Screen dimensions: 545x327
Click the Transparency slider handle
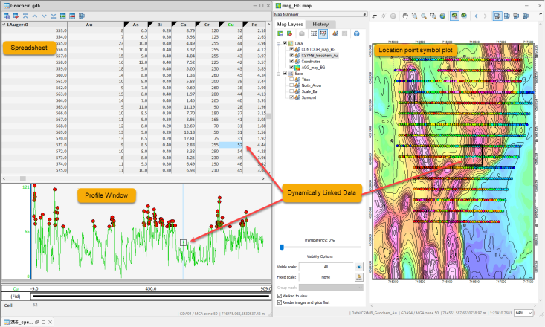point(282,247)
